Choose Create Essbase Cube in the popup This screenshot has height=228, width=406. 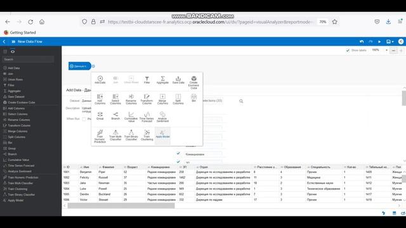(x=193, y=82)
